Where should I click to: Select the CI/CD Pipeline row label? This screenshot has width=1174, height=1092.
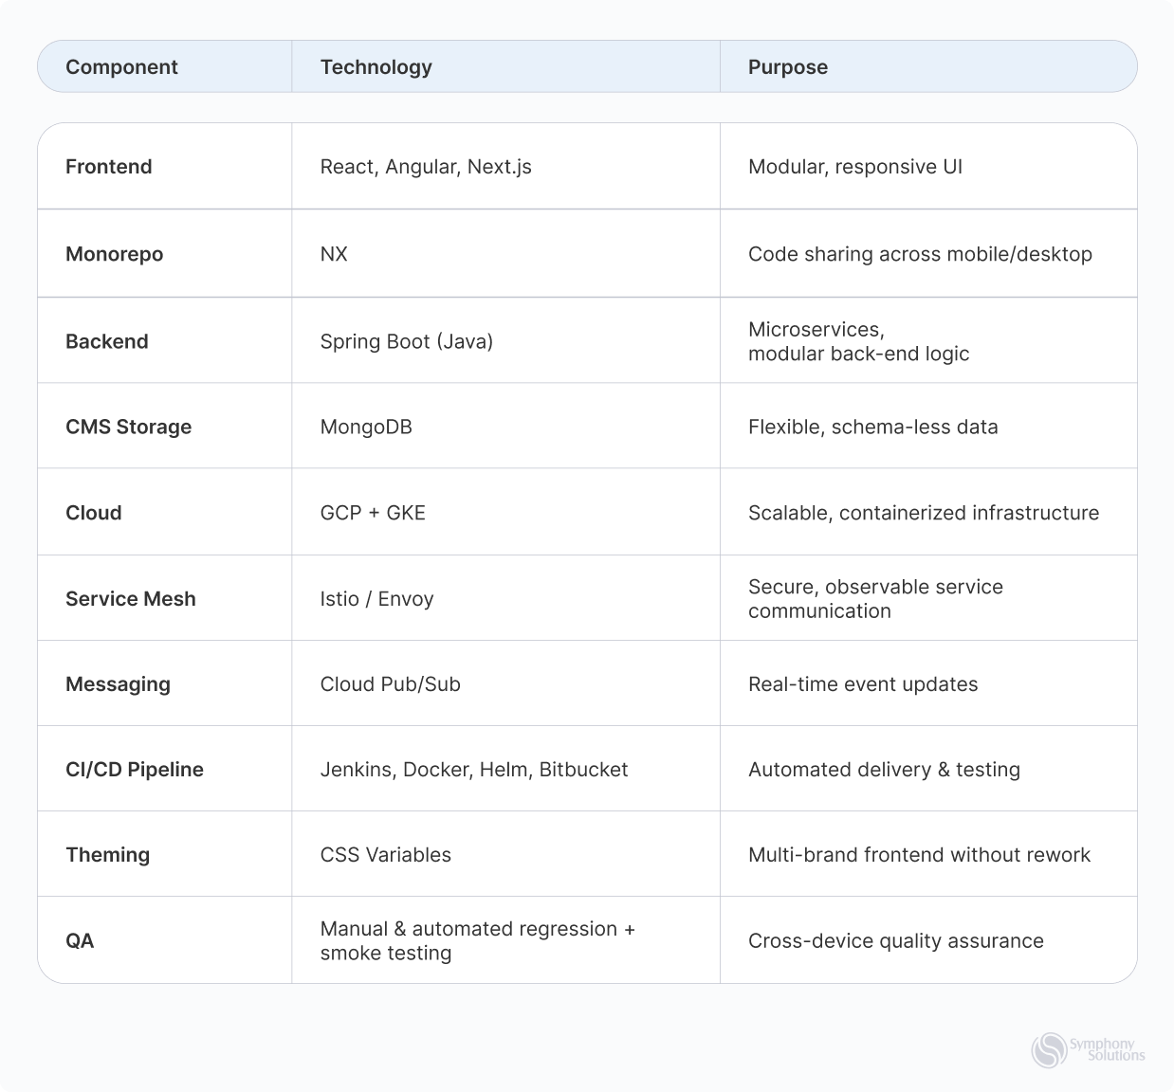click(135, 770)
